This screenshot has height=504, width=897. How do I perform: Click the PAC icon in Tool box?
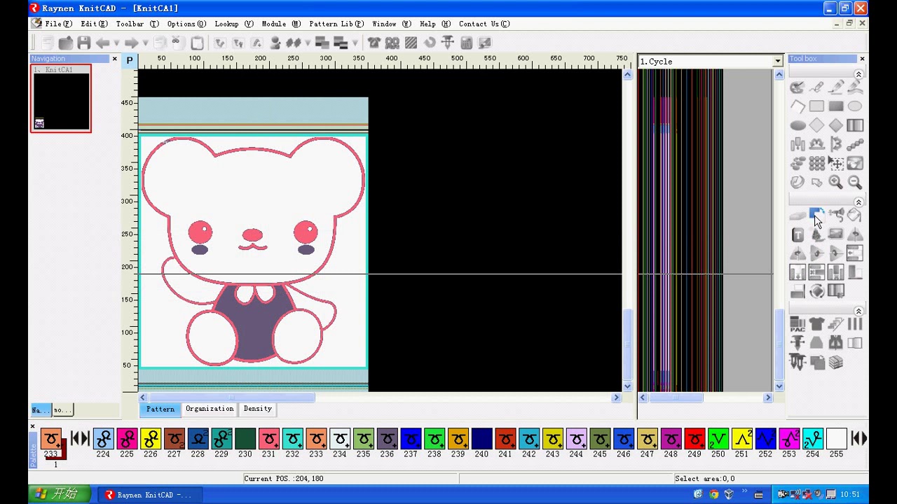click(797, 324)
